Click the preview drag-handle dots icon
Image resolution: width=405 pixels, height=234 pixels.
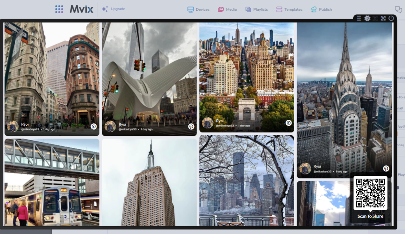[359, 18]
